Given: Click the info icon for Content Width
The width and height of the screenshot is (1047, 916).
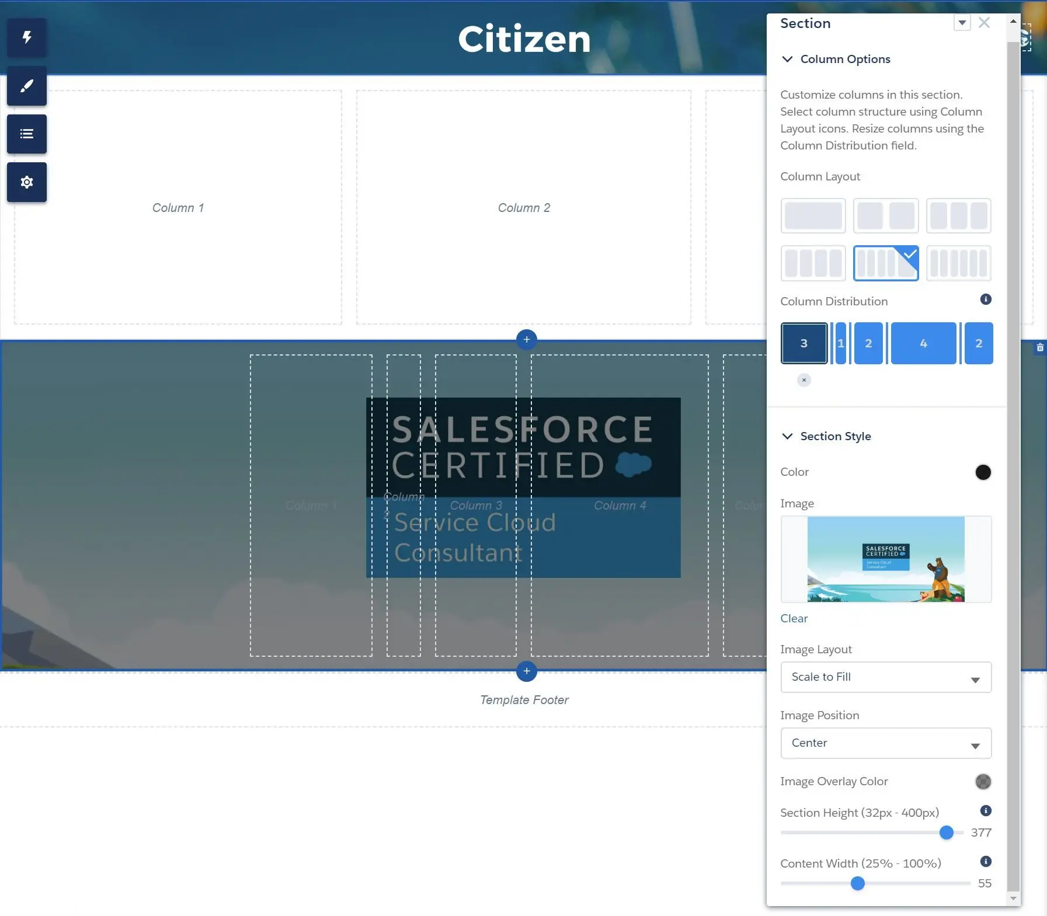Looking at the screenshot, I should 986,862.
